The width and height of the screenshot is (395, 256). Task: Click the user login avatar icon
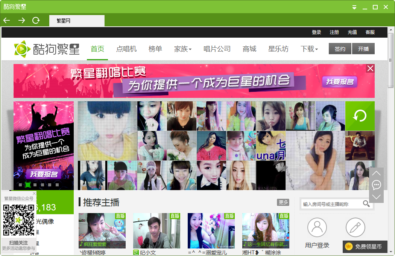[317, 227]
